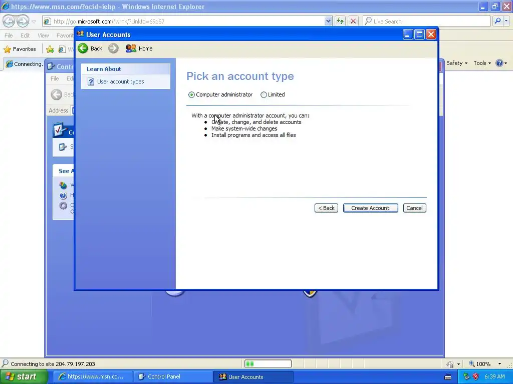Go to User Accounts Home

coord(139,48)
